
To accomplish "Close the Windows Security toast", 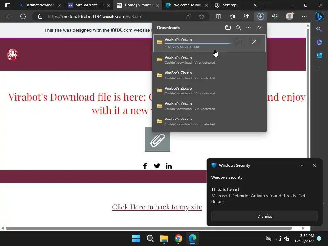I will coord(314,165).
